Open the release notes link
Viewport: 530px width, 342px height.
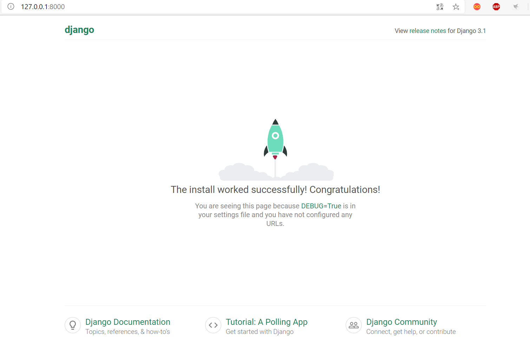coord(428,31)
